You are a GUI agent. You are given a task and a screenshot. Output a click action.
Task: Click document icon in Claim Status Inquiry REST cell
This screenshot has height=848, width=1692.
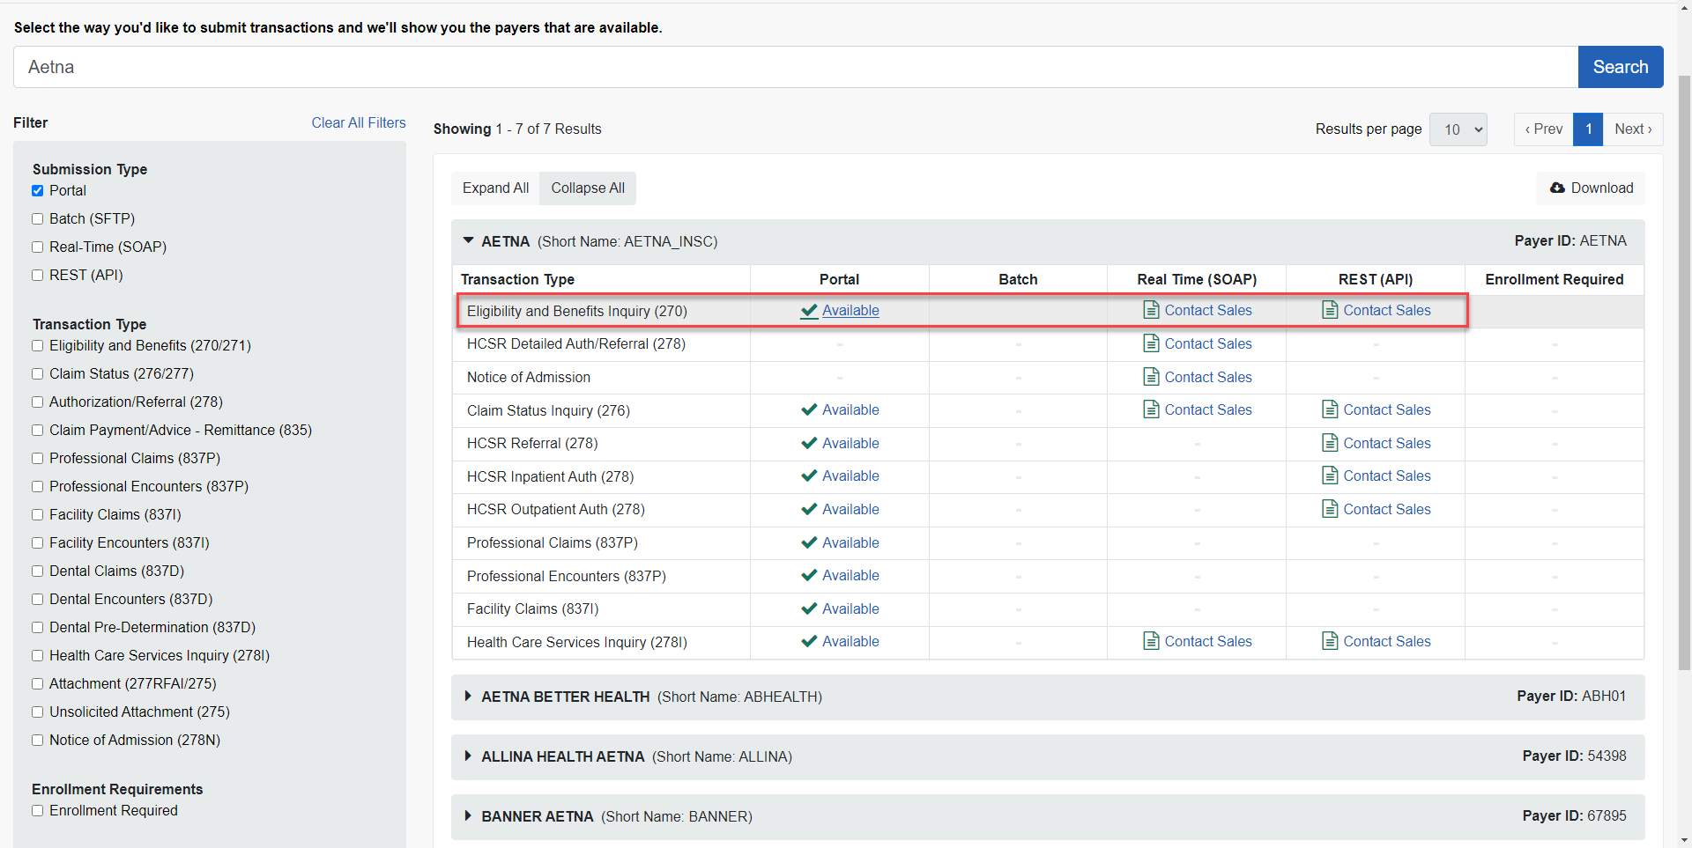1330,409
